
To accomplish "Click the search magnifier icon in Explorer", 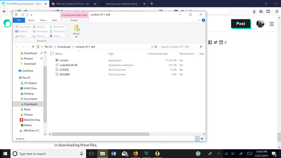I will (201, 47).
